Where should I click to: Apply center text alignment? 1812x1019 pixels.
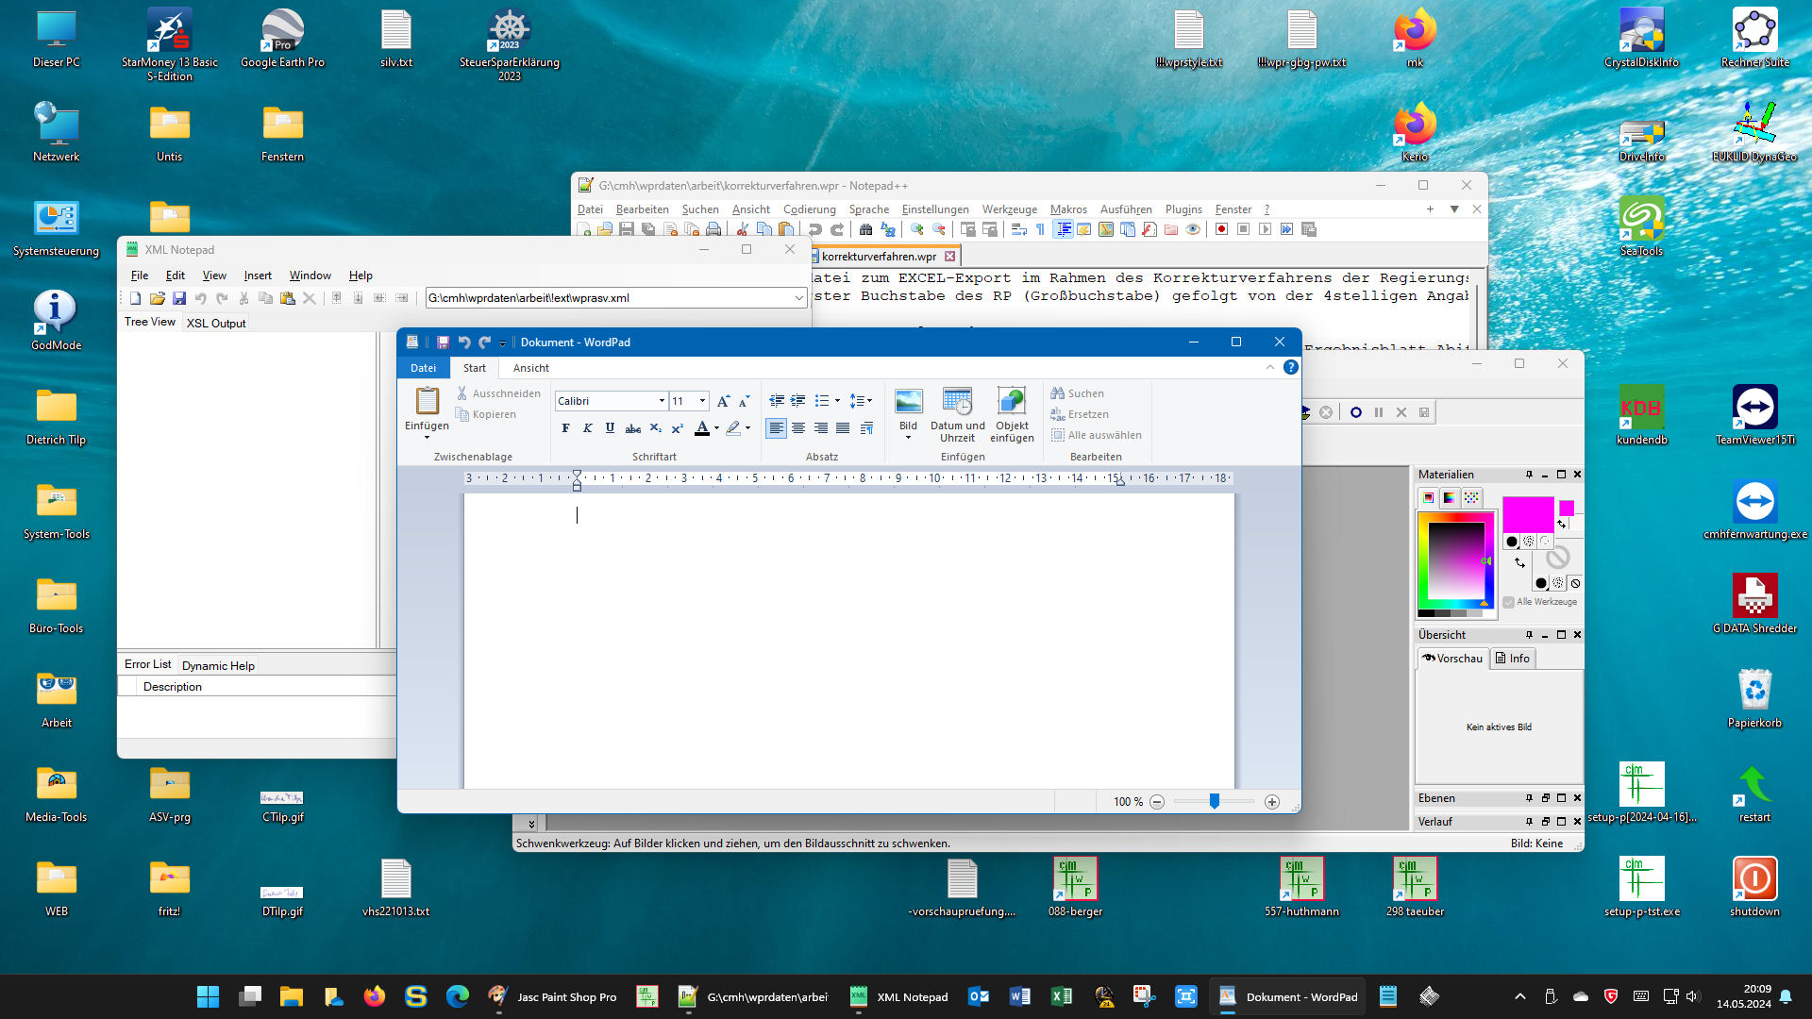click(x=798, y=428)
